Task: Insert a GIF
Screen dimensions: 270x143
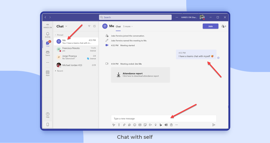Action: 140,125
